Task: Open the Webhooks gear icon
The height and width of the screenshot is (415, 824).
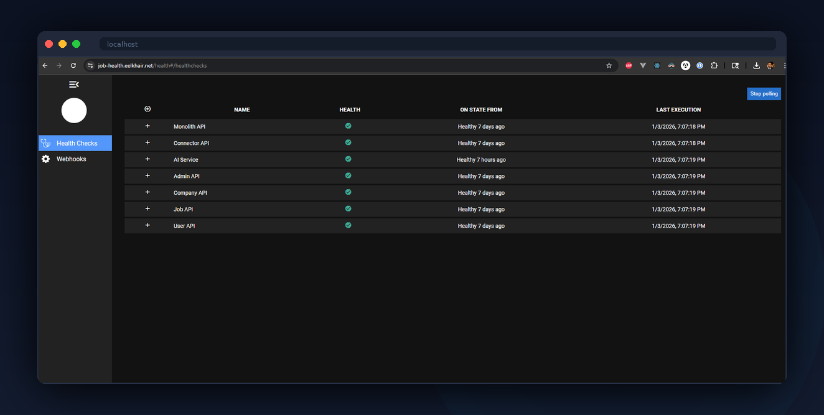Action: point(45,159)
